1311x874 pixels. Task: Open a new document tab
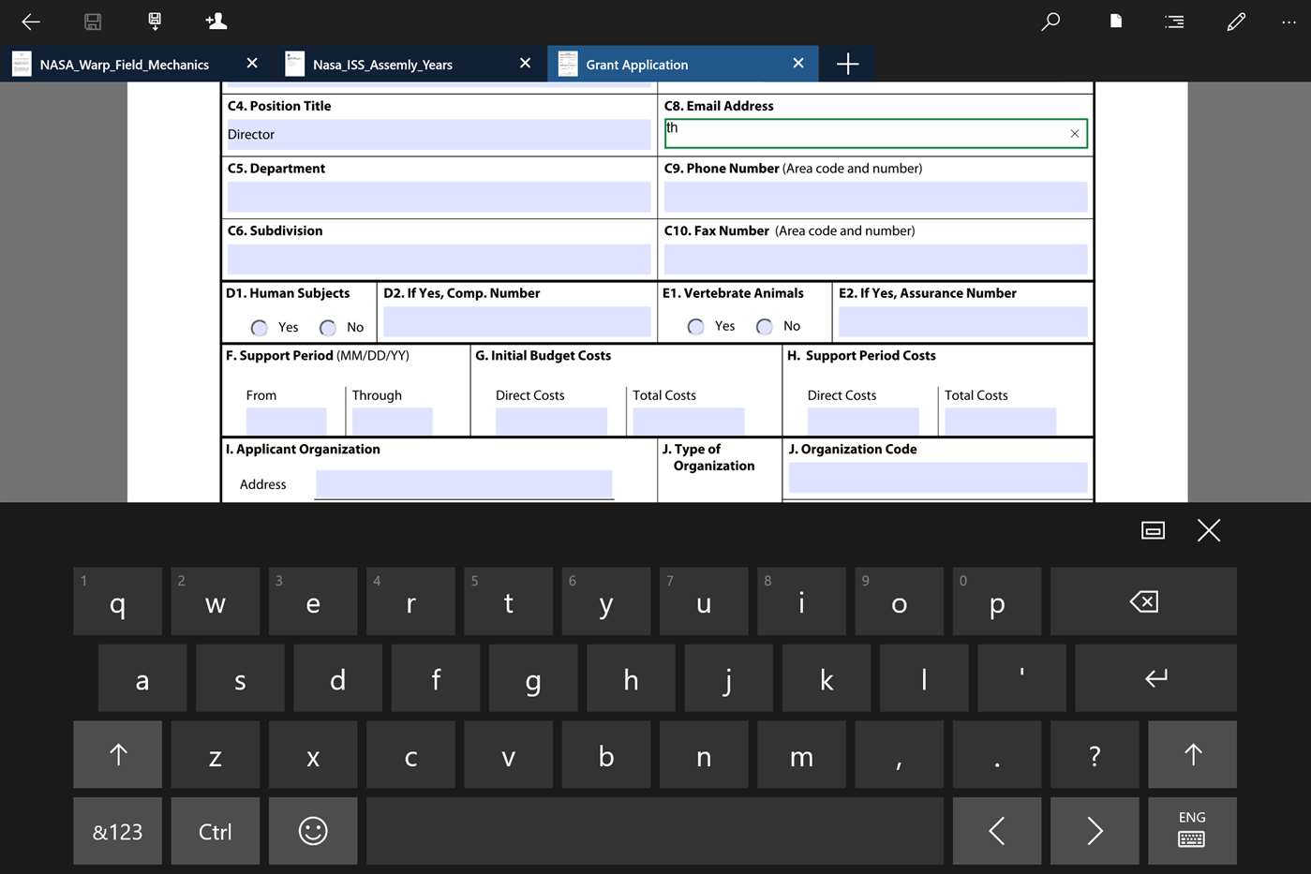point(846,64)
